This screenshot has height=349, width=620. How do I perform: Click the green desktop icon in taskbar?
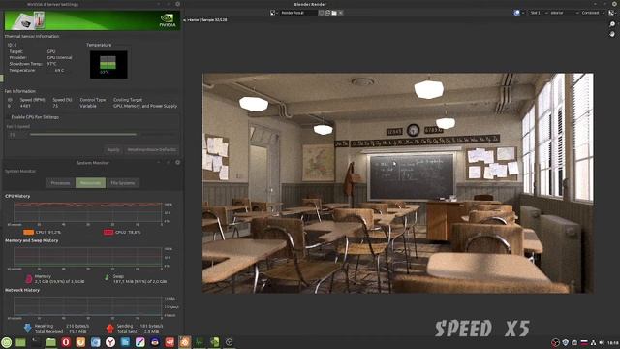click(20, 342)
